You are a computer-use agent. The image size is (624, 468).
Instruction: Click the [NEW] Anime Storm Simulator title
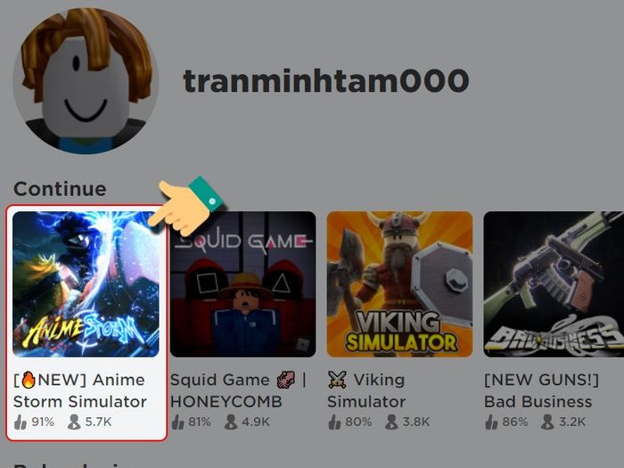(x=80, y=390)
